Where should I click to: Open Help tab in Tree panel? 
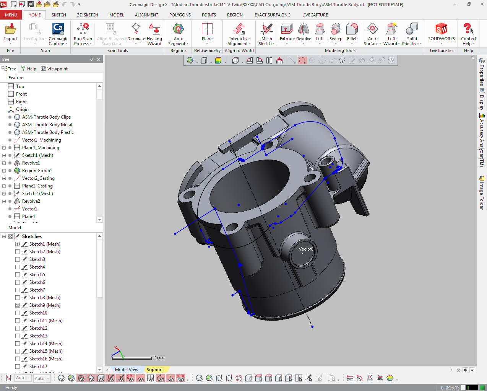29,69
